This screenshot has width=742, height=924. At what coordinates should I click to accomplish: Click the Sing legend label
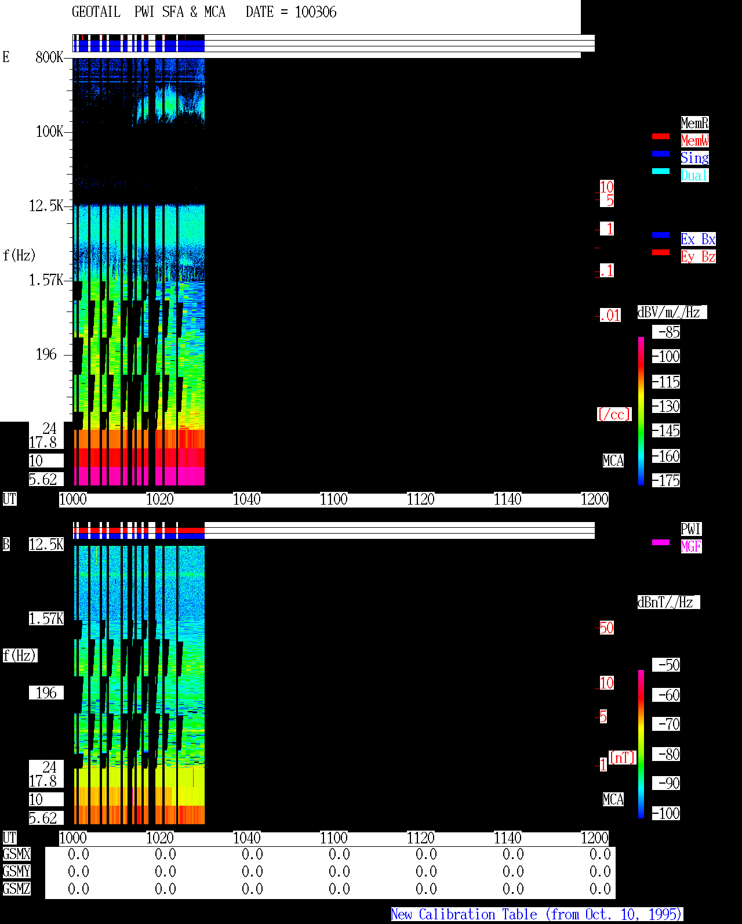[694, 158]
